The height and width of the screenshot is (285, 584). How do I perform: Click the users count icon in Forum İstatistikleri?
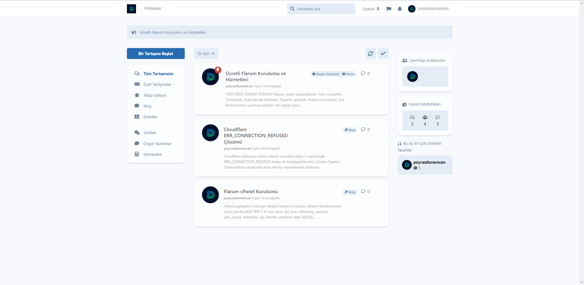click(425, 117)
